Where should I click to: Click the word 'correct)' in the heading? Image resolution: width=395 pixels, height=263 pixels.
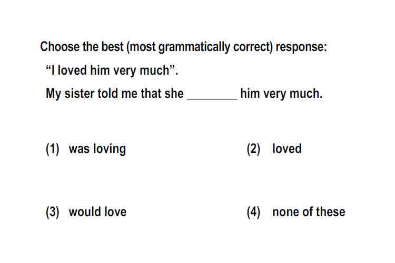click(253, 47)
